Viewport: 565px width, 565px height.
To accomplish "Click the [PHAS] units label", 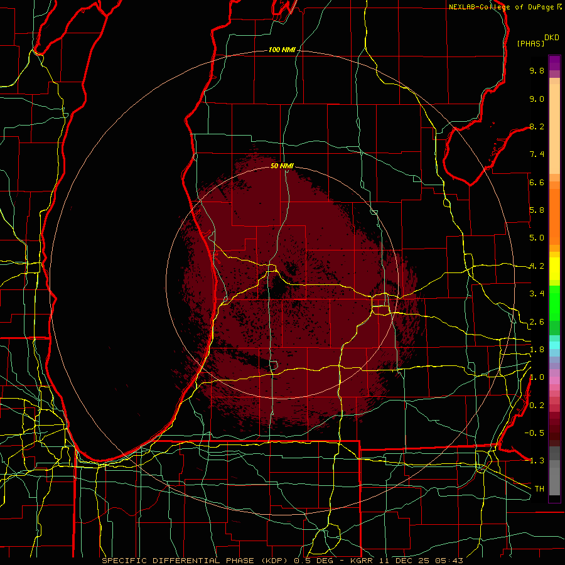I will click(x=530, y=43).
